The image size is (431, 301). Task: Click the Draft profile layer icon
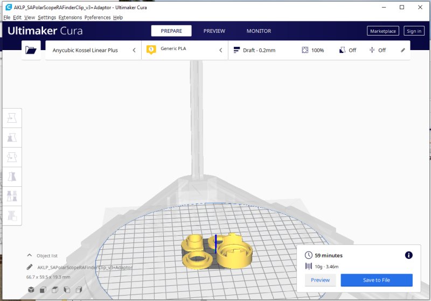237,50
